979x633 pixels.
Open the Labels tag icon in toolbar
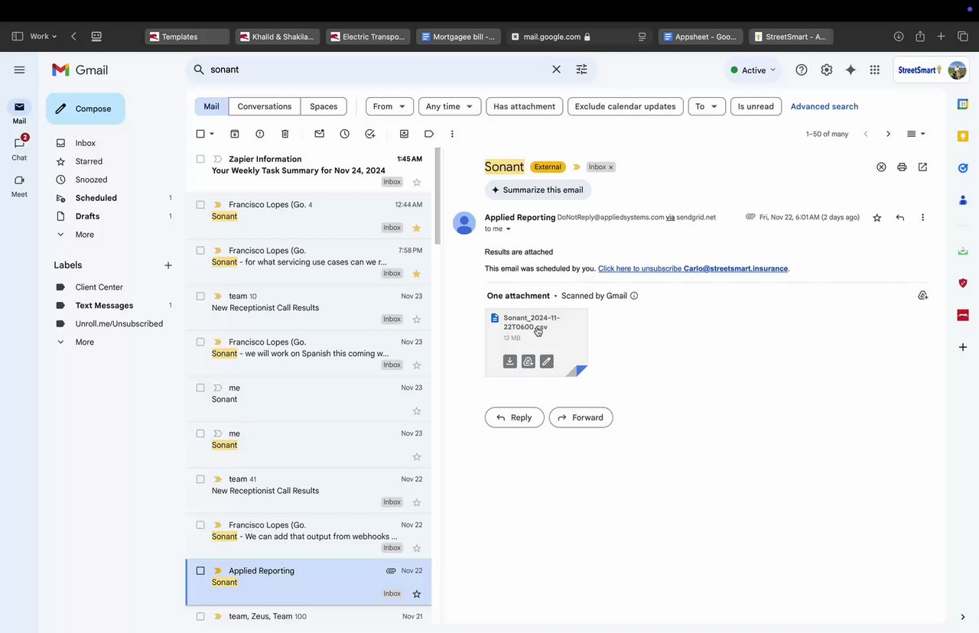[x=429, y=134]
